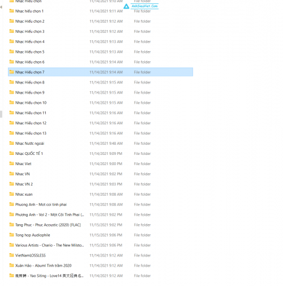Select Nhạc Hiếu chọn 10 folder name

point(31,103)
